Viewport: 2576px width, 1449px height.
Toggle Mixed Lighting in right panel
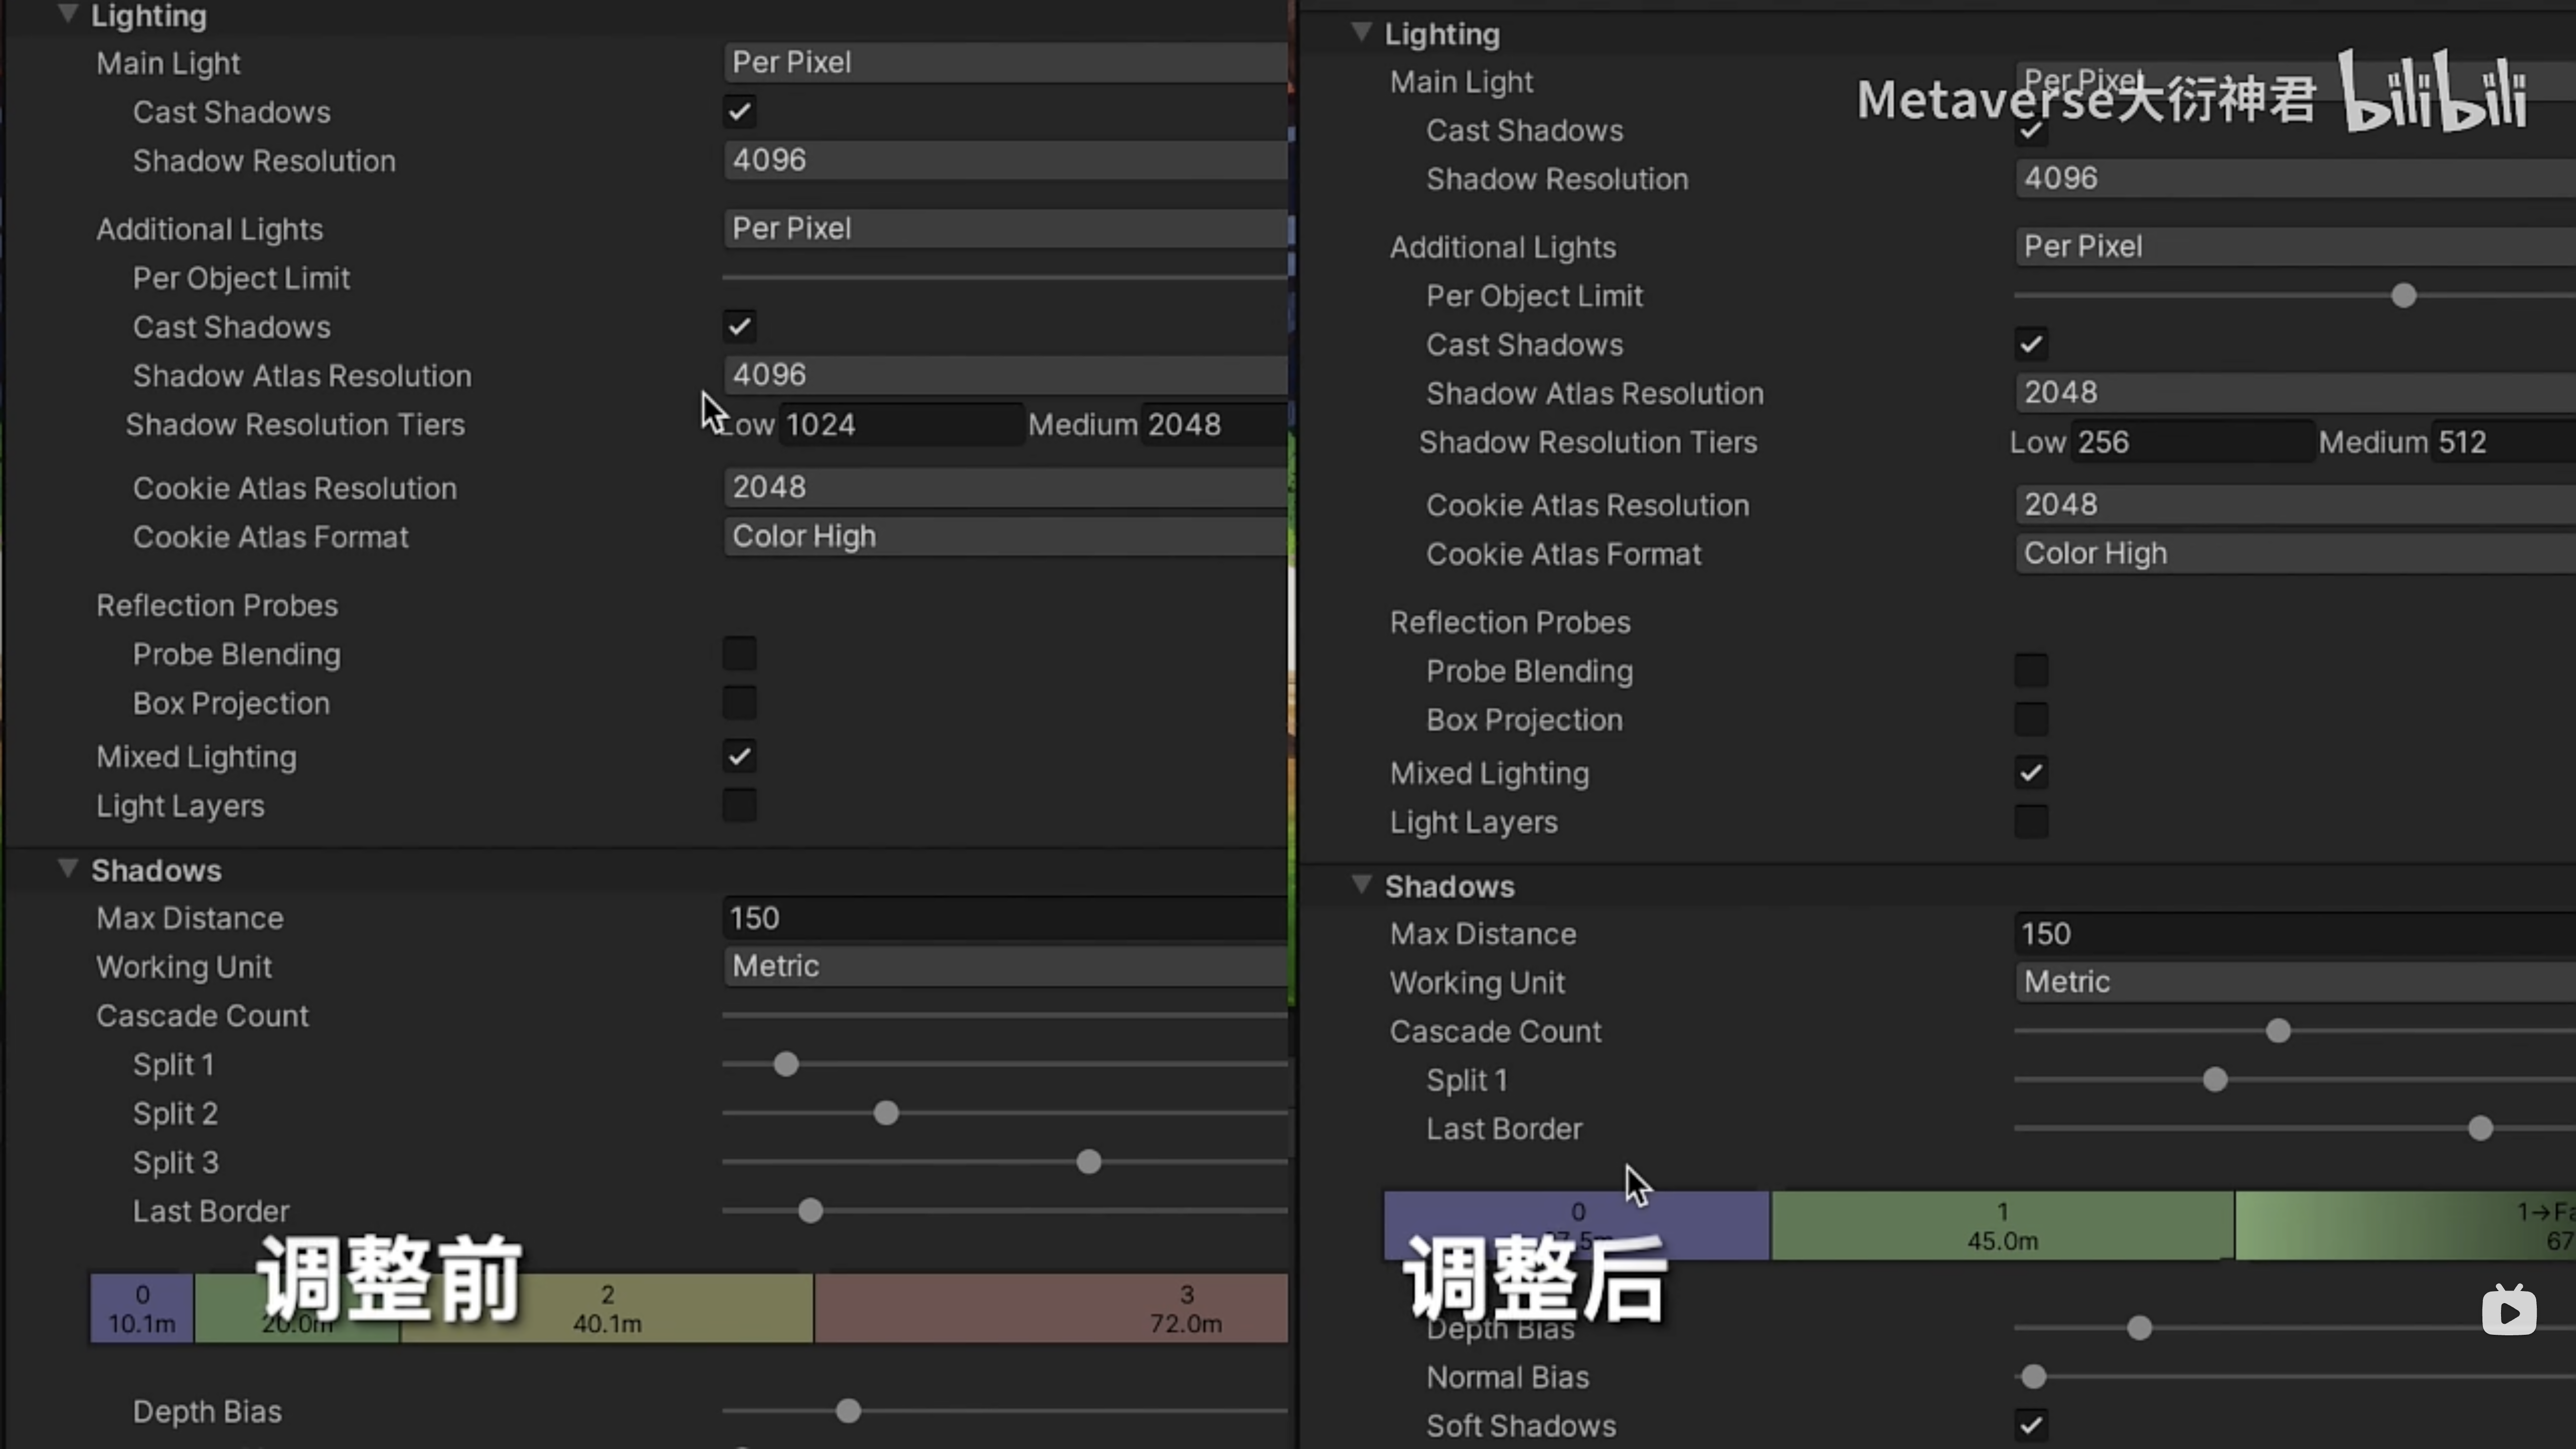2031,772
